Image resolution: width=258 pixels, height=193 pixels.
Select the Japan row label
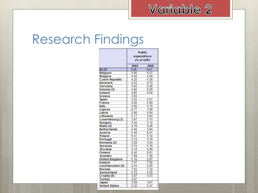point(104,182)
